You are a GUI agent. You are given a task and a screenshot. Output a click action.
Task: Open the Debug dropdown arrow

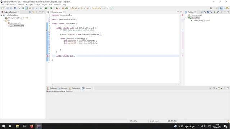point(43,8)
